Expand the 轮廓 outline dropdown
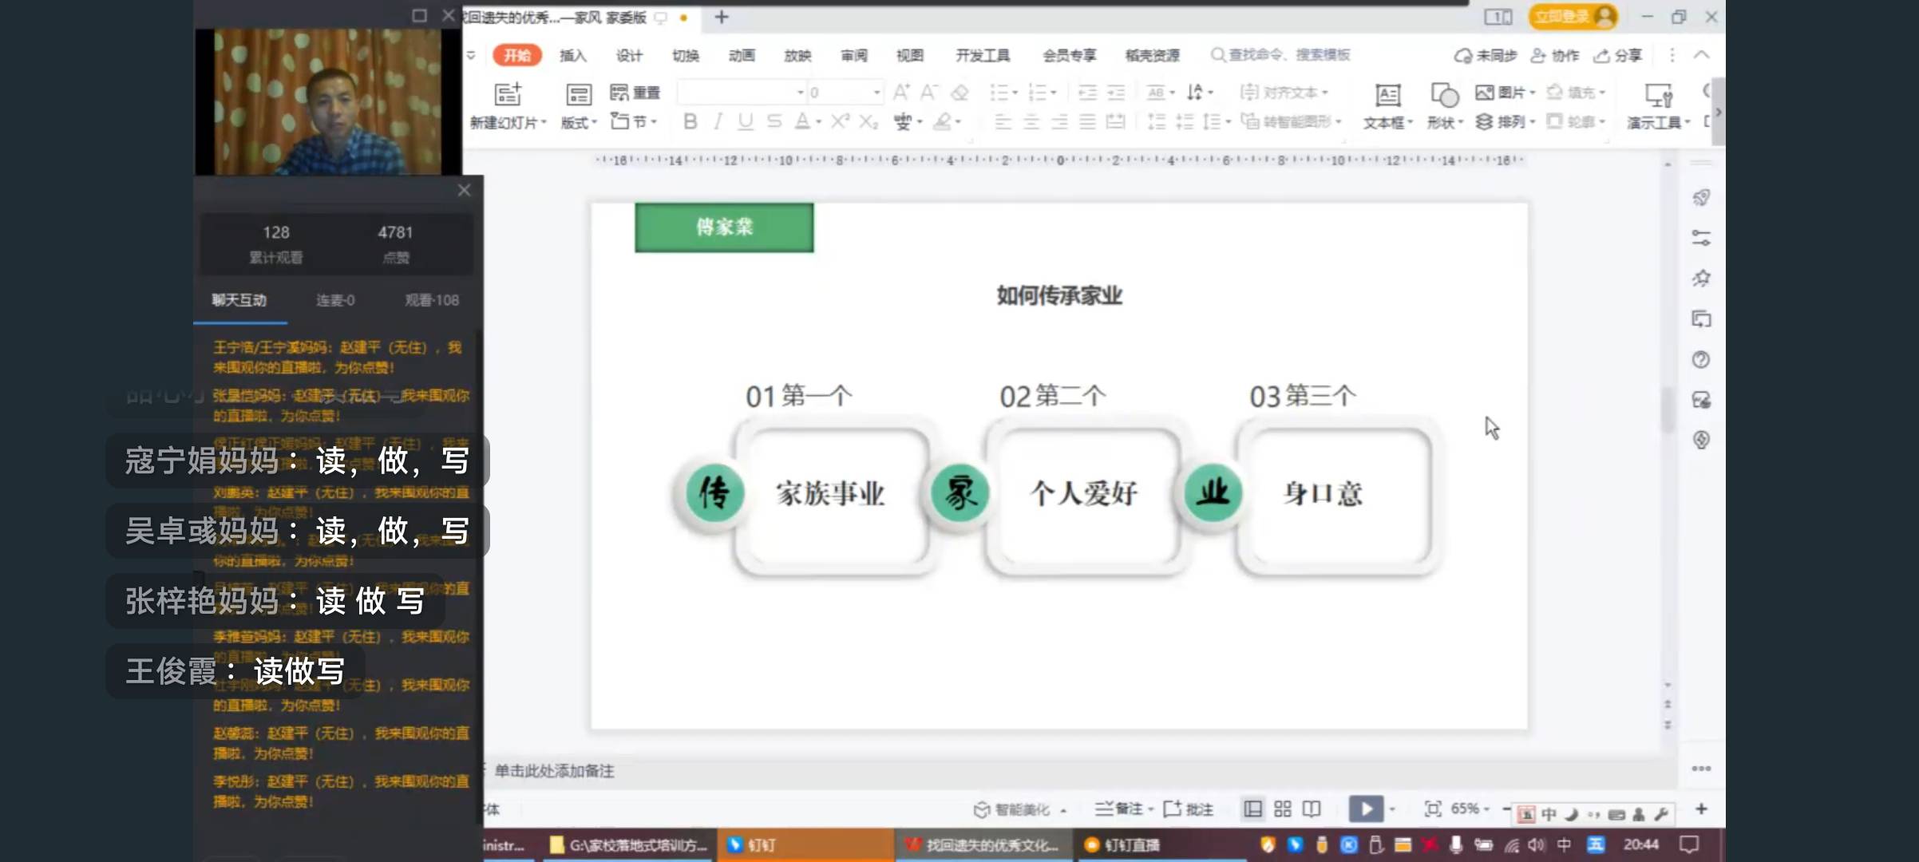Screen dimensions: 1919x862 tap(1577, 121)
